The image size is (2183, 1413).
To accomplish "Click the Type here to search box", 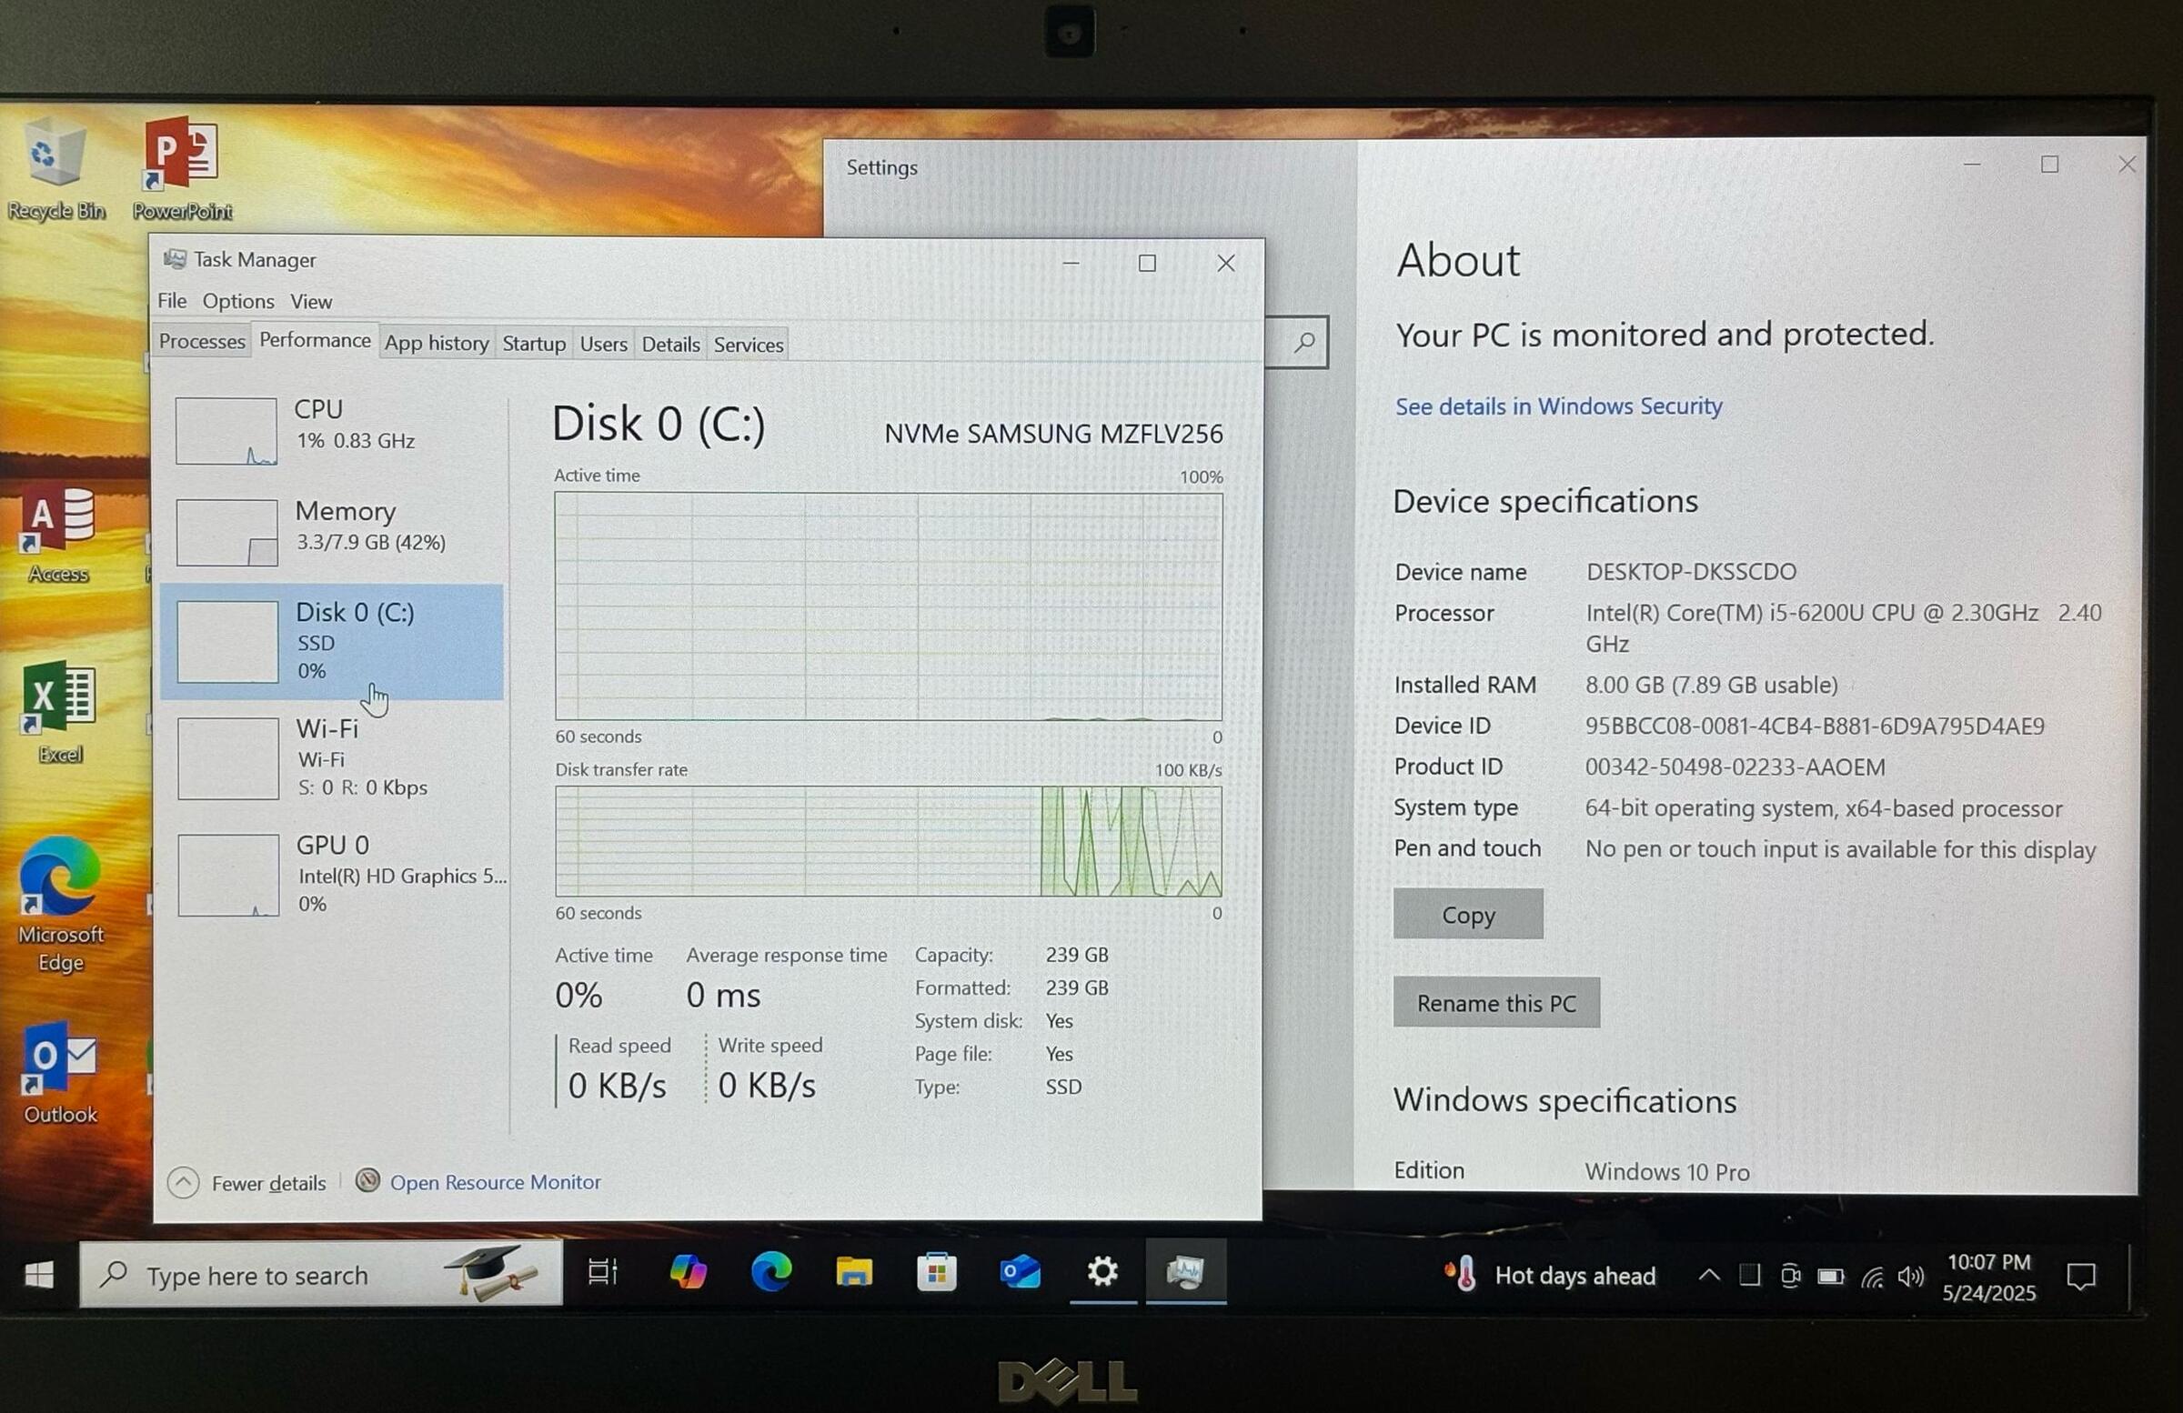I will click(x=276, y=1276).
